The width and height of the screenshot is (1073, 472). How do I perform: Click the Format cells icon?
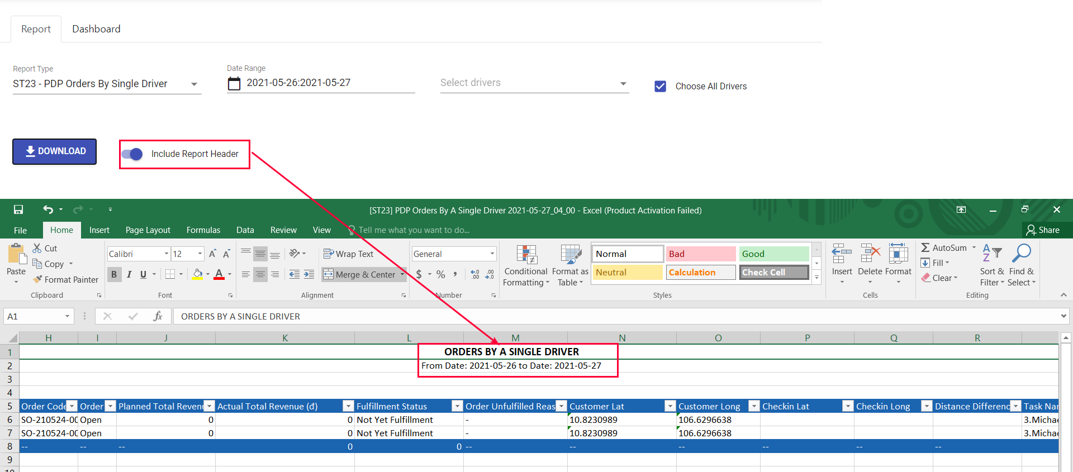tap(898, 254)
